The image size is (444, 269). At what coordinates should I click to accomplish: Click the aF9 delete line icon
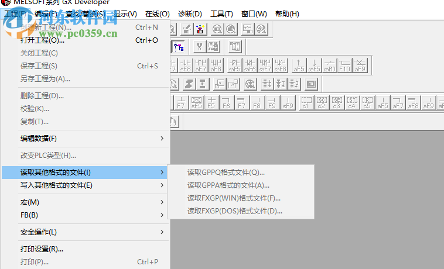pos(360,65)
